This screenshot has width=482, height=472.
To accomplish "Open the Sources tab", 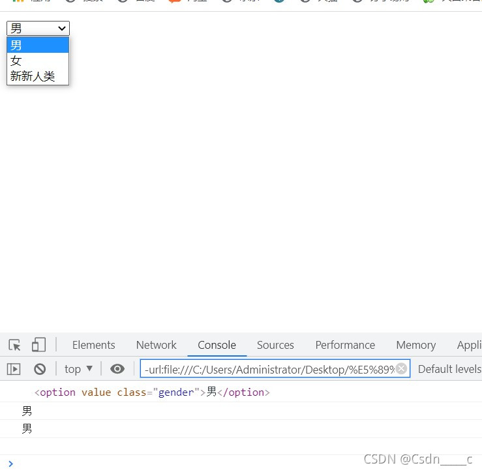I will [275, 345].
